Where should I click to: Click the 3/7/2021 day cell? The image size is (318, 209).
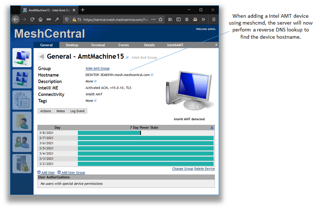[57, 138]
